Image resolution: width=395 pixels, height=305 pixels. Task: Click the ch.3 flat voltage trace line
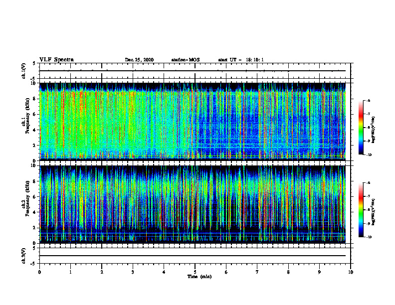click(193, 256)
